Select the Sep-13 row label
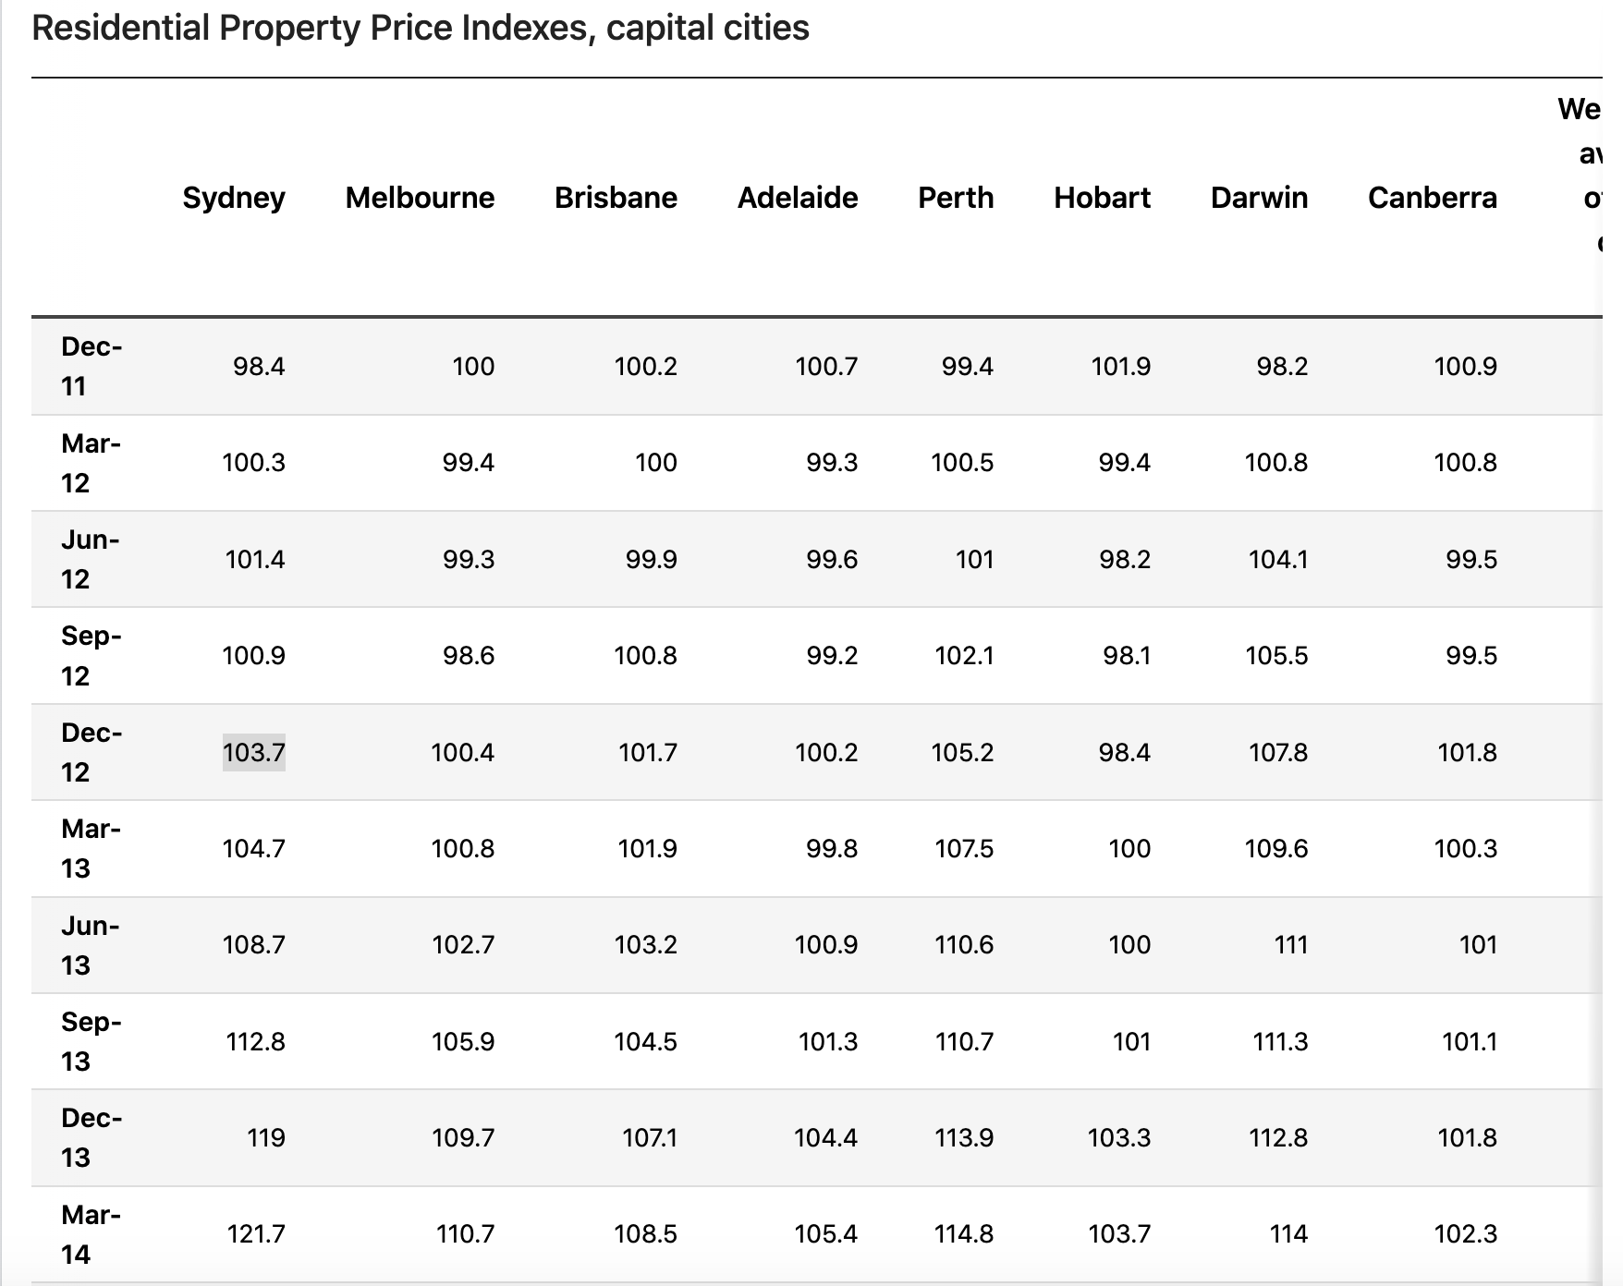Screen dimensions: 1623x1286 tap(92, 1041)
